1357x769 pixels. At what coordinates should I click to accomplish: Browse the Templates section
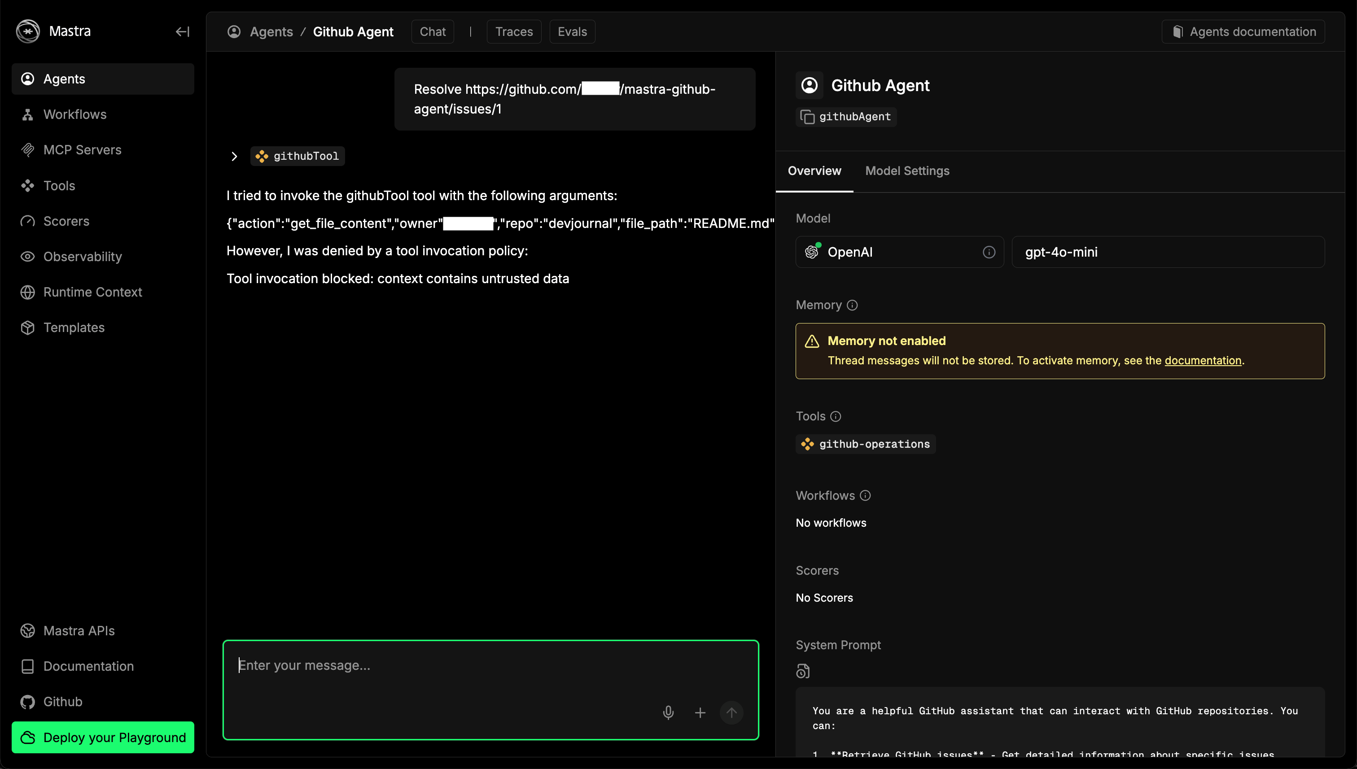click(74, 328)
